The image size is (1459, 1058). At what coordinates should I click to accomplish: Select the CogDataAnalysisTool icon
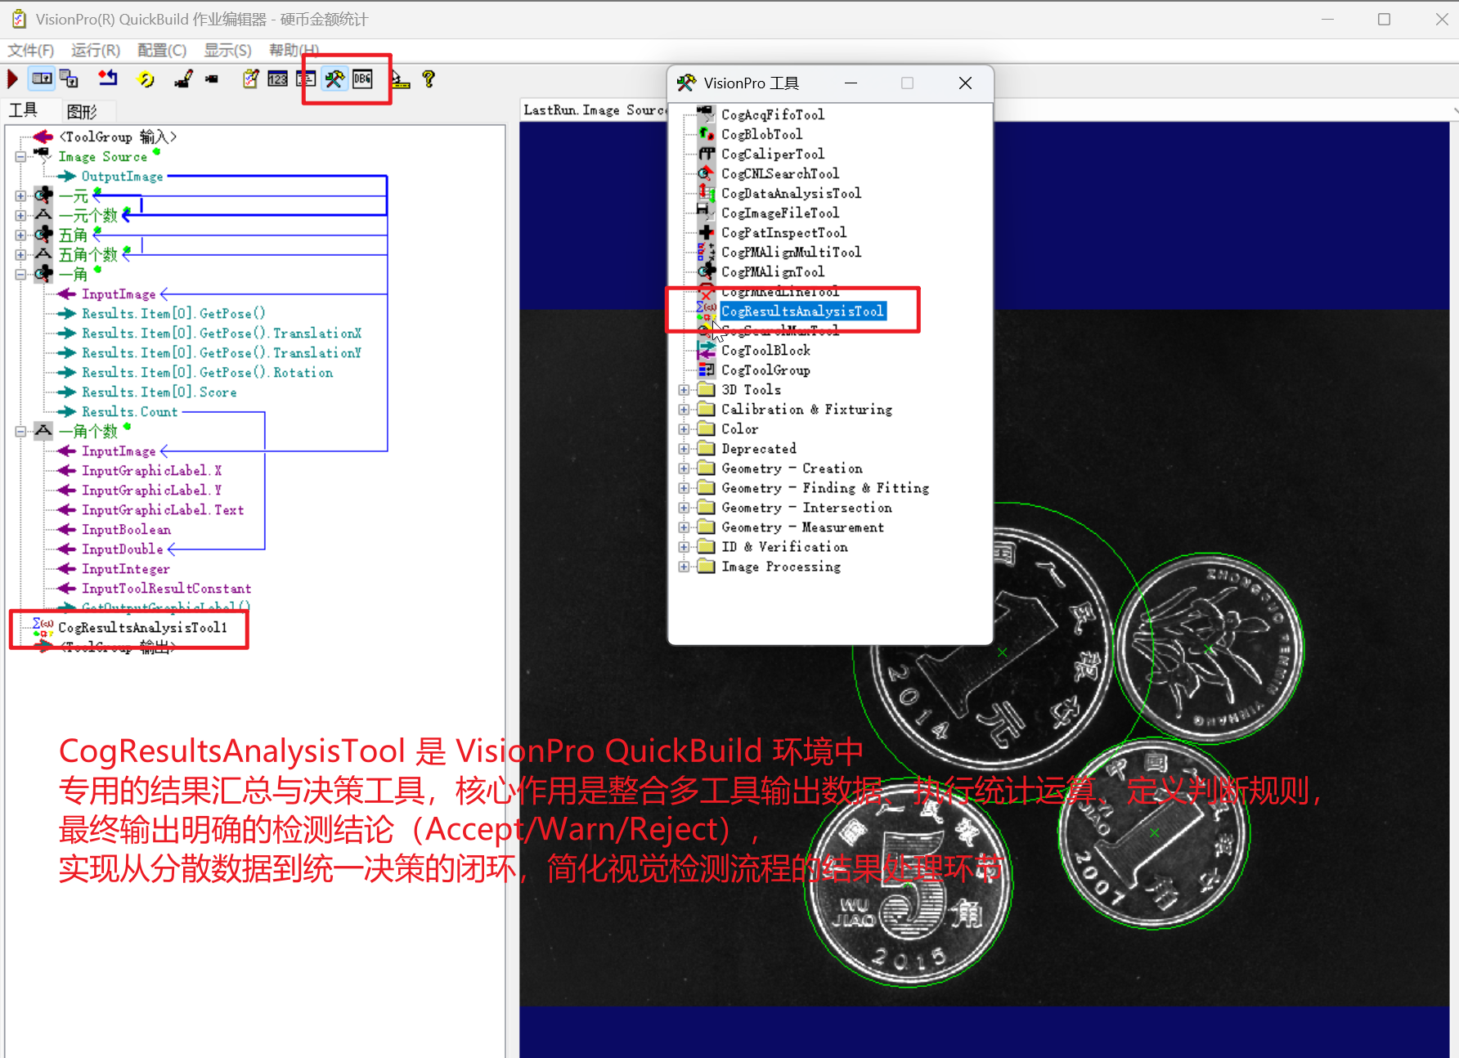[x=706, y=192]
